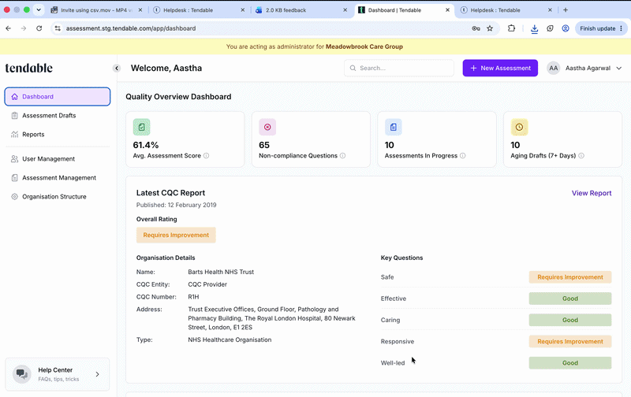
Task: Click Barts Health NHS Trust name
Action: [x=221, y=272]
